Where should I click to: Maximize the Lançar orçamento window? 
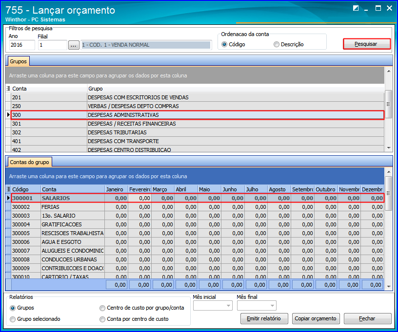coord(378,8)
